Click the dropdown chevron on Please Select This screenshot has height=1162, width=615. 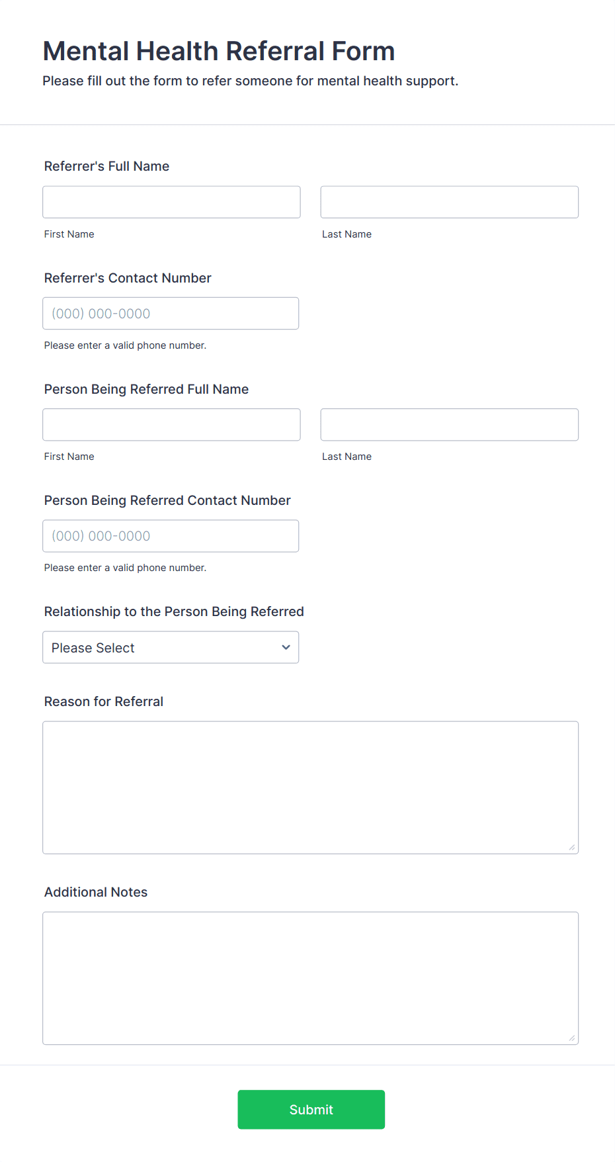(x=286, y=647)
